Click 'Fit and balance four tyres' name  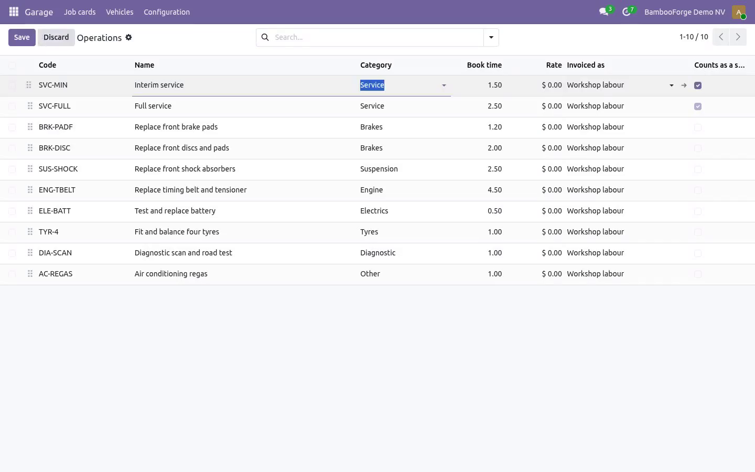point(177,232)
